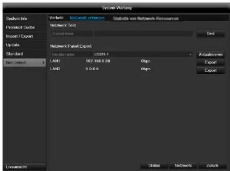Screen dimensions: 230x171
Task: Click the LAN1 IP address 192.168.0.88
Action: click(x=98, y=61)
